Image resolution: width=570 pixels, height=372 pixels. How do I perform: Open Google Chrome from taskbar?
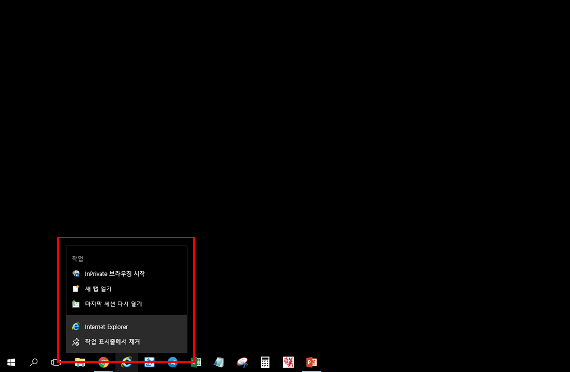coord(103,362)
